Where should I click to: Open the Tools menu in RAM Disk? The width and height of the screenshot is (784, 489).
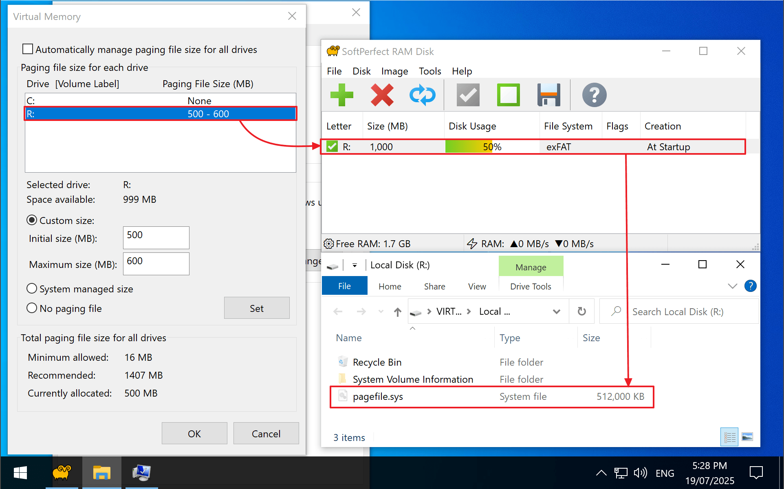[x=429, y=71]
